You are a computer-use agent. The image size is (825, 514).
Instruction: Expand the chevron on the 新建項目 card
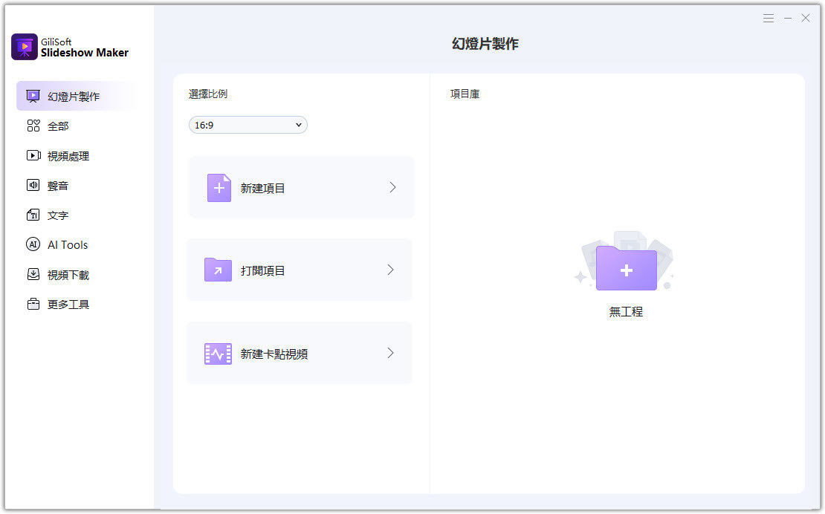[392, 188]
